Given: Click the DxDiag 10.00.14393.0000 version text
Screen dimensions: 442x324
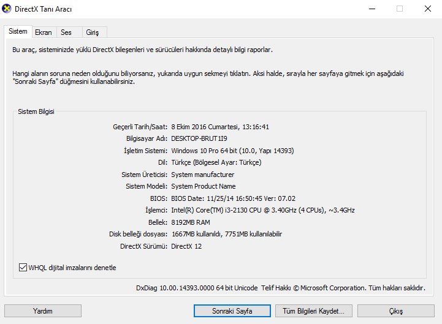Looking at the screenshot, I should tap(197, 288).
